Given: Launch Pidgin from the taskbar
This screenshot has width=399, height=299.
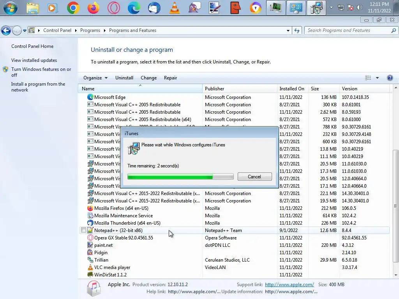Looking at the screenshot, I should [x=195, y=8].
